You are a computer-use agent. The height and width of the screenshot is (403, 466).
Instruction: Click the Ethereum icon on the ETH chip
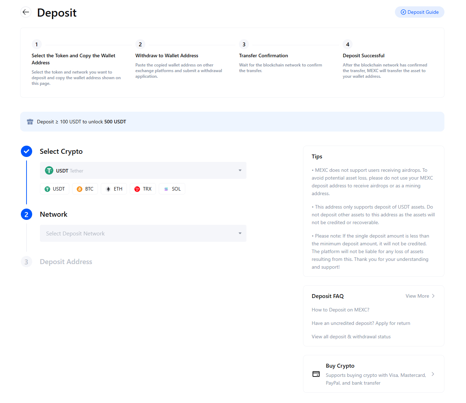[108, 189]
